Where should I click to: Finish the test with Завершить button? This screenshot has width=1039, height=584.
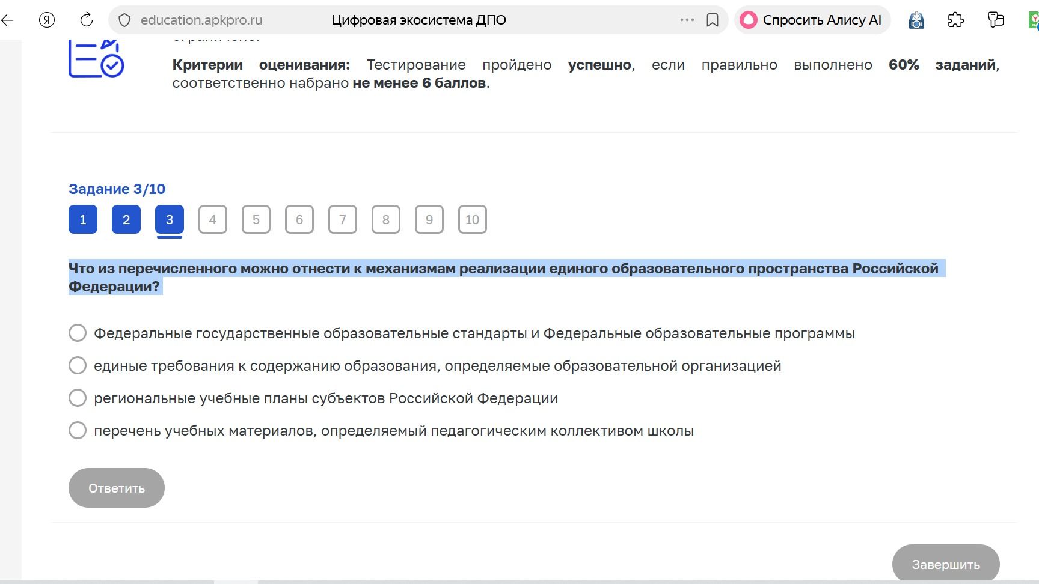(x=946, y=564)
